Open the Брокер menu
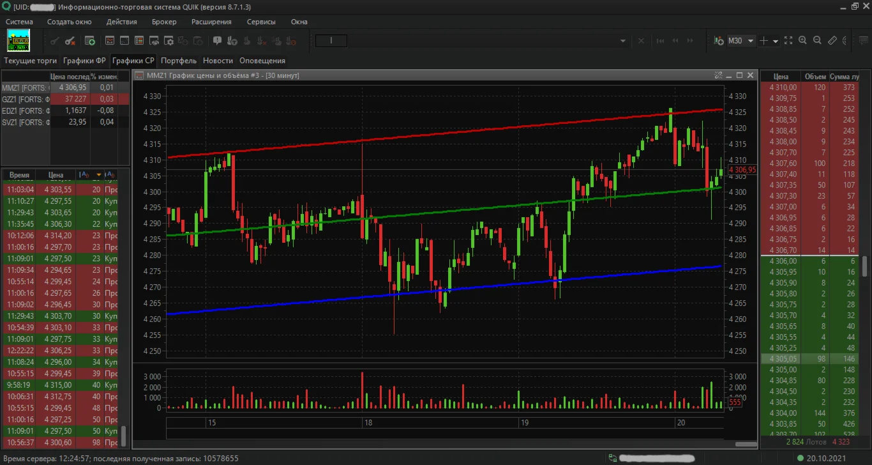872x465 pixels. (x=164, y=22)
